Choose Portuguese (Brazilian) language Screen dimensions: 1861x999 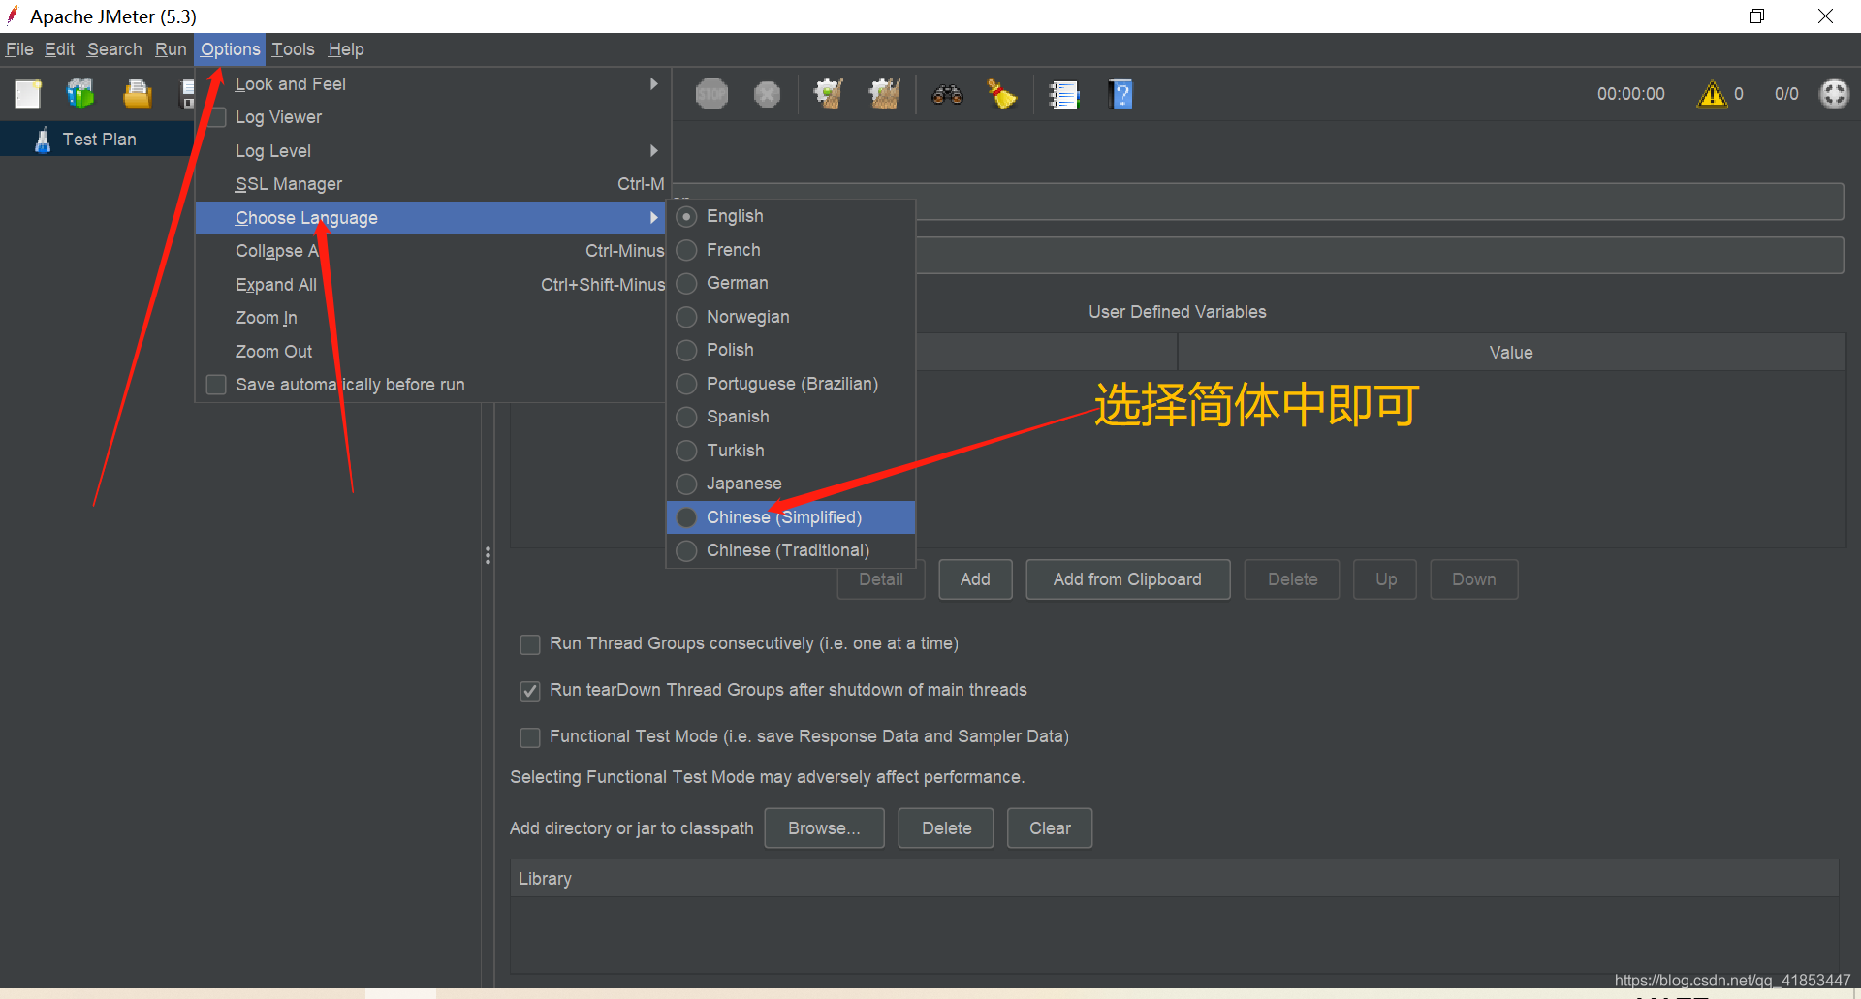click(791, 384)
